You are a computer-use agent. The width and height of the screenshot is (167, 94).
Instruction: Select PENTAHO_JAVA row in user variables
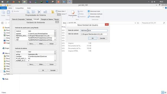pyautogui.click(x=35, y=36)
